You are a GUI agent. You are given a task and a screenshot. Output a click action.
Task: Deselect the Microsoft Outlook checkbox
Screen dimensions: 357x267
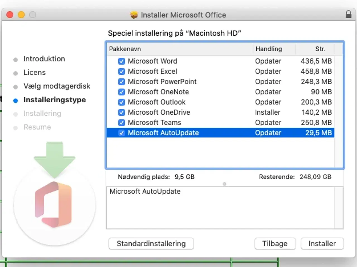pos(122,102)
